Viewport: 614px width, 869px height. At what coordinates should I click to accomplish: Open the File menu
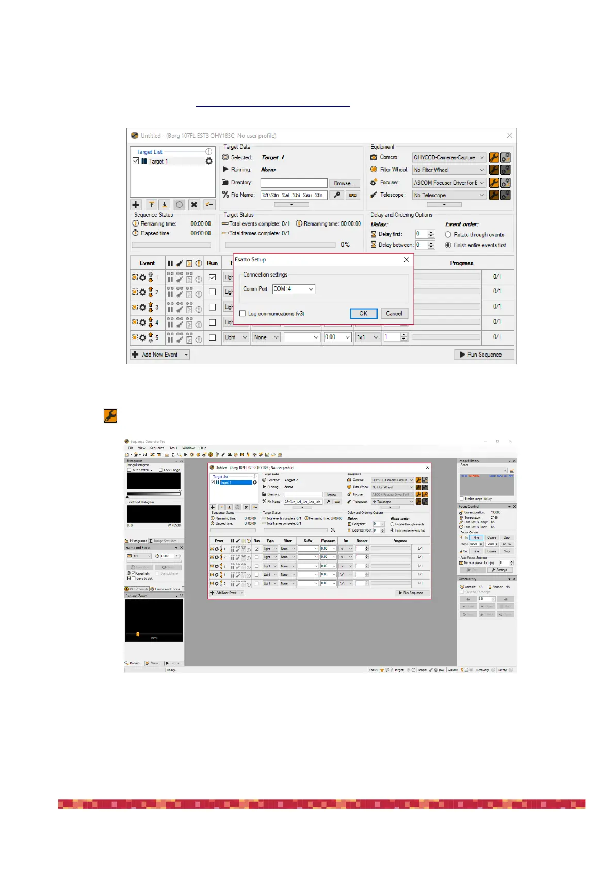pyautogui.click(x=131, y=448)
